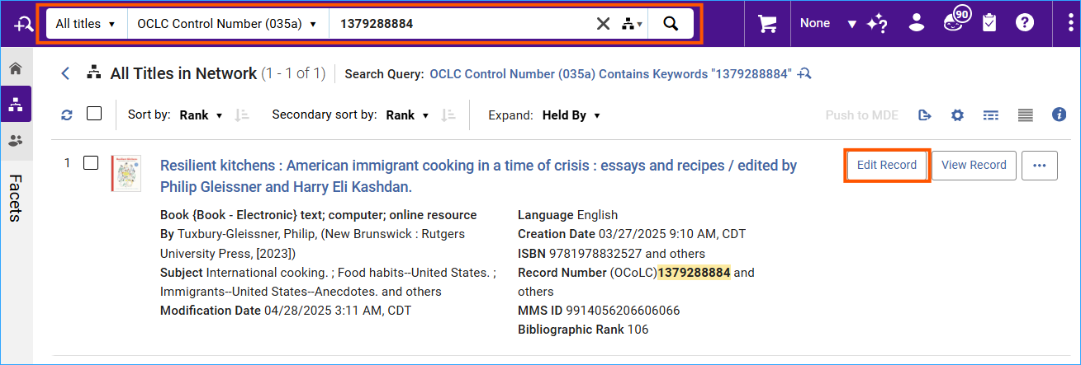Click the export list icon
The height and width of the screenshot is (365, 1081).
click(x=925, y=115)
